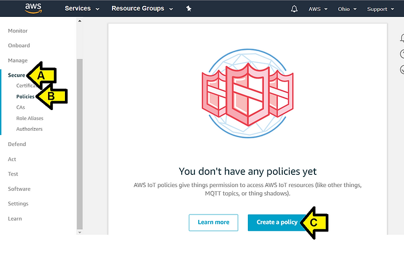404x256 pixels.
Task: Click the sidebar scrollbar thumb
Action: 80,144
